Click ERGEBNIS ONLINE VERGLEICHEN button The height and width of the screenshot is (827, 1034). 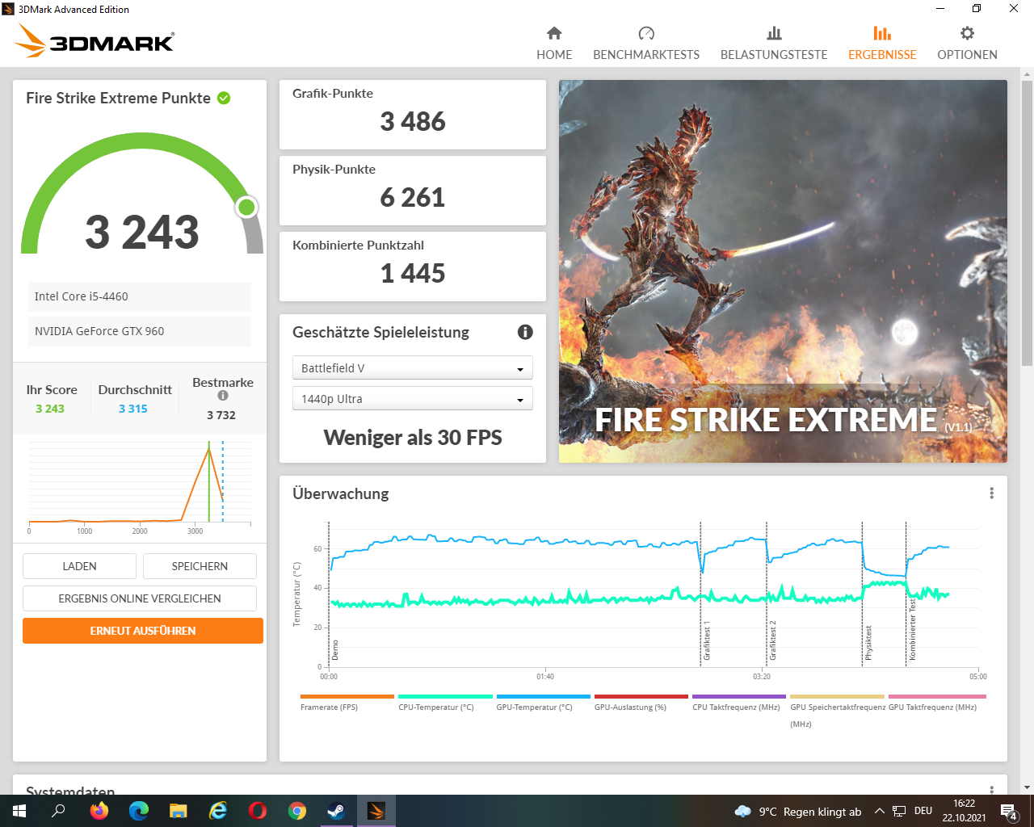click(x=140, y=598)
